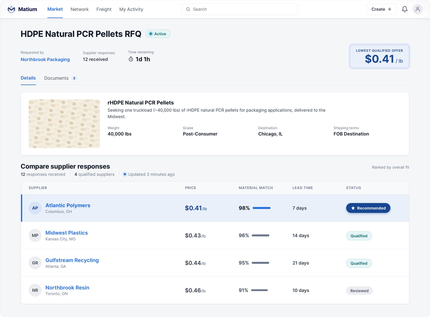The height and width of the screenshot is (317, 430).
Task: Click the 10 days lead time
Action: 301,290
